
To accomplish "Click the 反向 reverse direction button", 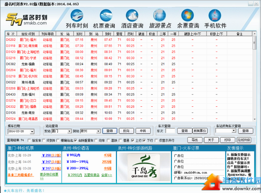I will [126, 131].
